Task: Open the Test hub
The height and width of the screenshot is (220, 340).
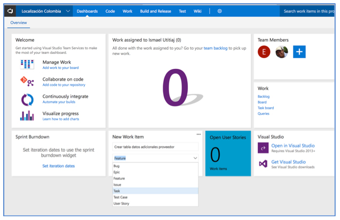Action: point(183,11)
